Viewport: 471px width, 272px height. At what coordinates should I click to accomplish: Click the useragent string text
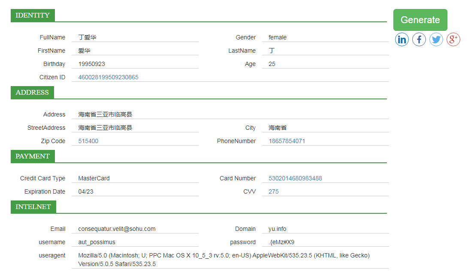click(x=223, y=260)
